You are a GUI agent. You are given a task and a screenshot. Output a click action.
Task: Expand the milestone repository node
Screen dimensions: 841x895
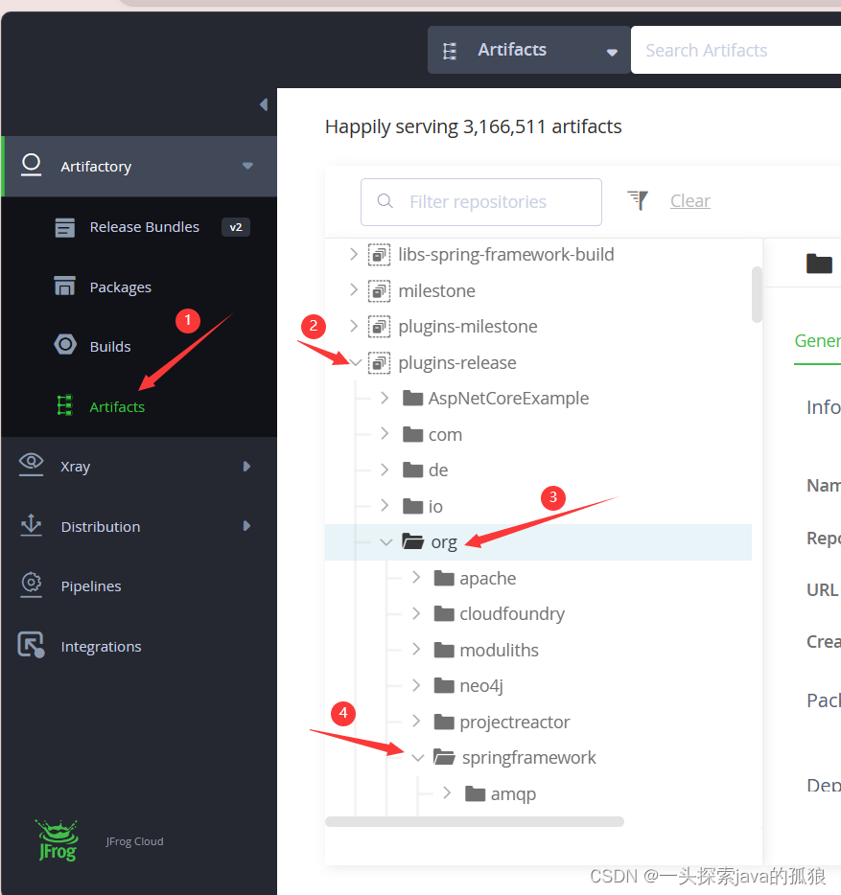(x=354, y=290)
